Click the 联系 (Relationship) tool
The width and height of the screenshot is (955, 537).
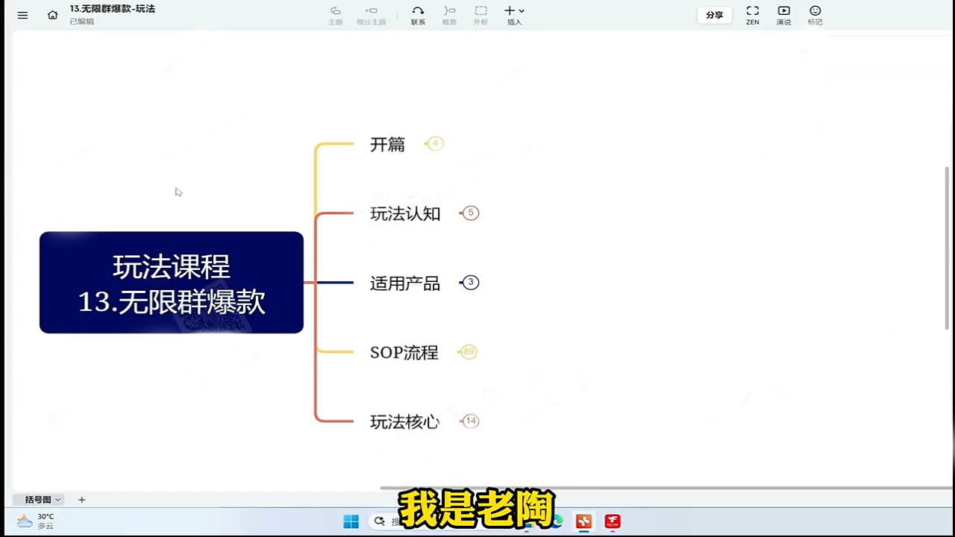click(418, 13)
